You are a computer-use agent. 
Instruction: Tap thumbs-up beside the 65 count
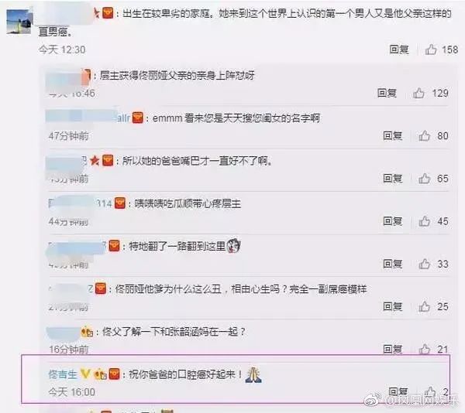425,179
